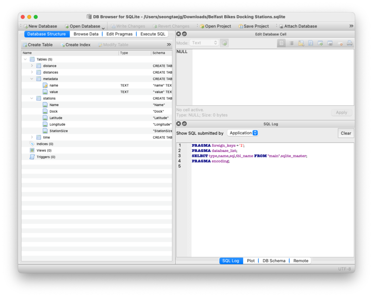Open the DB Schema bottom tab
Image resolution: width=373 pixels, height=297 pixels.
(274, 261)
